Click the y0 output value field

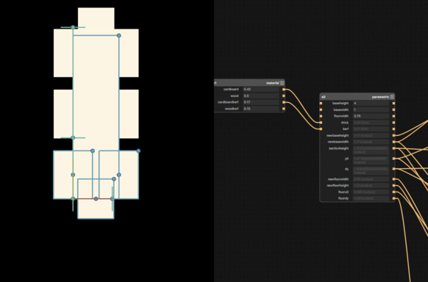pyautogui.click(x=371, y=160)
